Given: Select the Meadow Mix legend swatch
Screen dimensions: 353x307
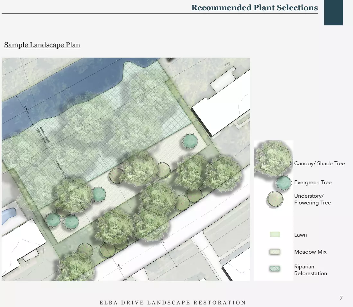Looking at the screenshot, I should coord(275,252).
